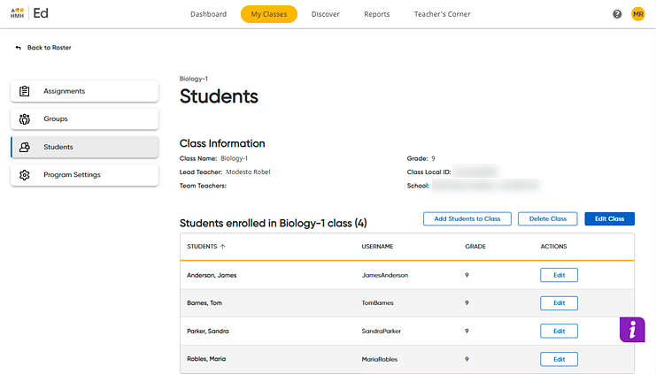Click the GRADE column header
The width and height of the screenshot is (656, 374).
tap(475, 247)
